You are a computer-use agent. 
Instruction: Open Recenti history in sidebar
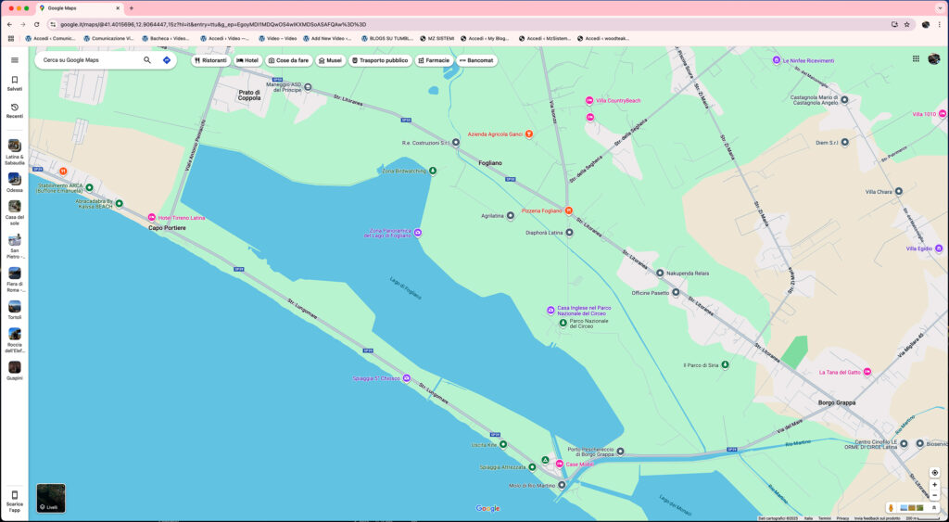(15, 111)
